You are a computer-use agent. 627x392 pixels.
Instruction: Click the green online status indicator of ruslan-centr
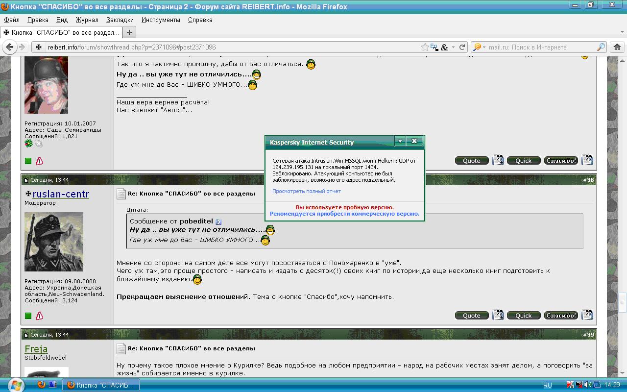[x=28, y=316]
